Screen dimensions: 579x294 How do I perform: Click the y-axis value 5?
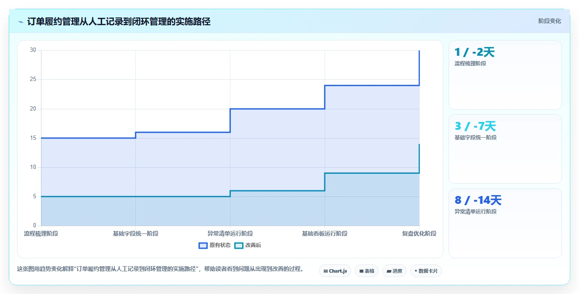click(34, 196)
